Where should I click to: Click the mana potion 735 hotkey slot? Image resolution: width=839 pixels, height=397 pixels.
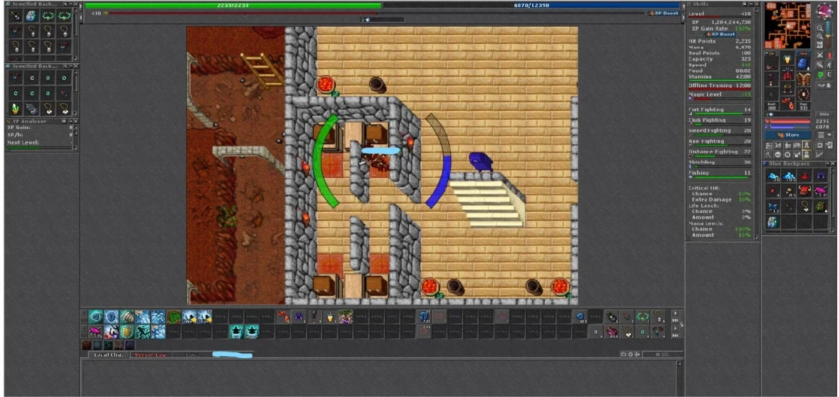click(424, 316)
